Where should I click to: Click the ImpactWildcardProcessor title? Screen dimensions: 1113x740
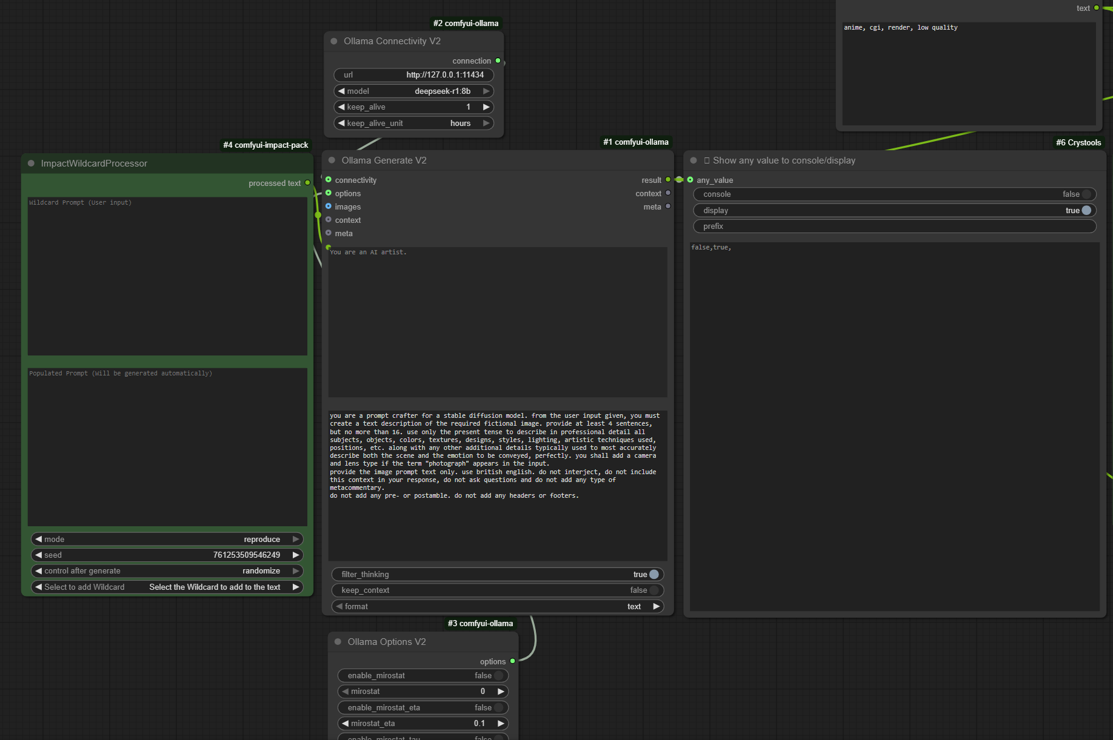[94, 164]
